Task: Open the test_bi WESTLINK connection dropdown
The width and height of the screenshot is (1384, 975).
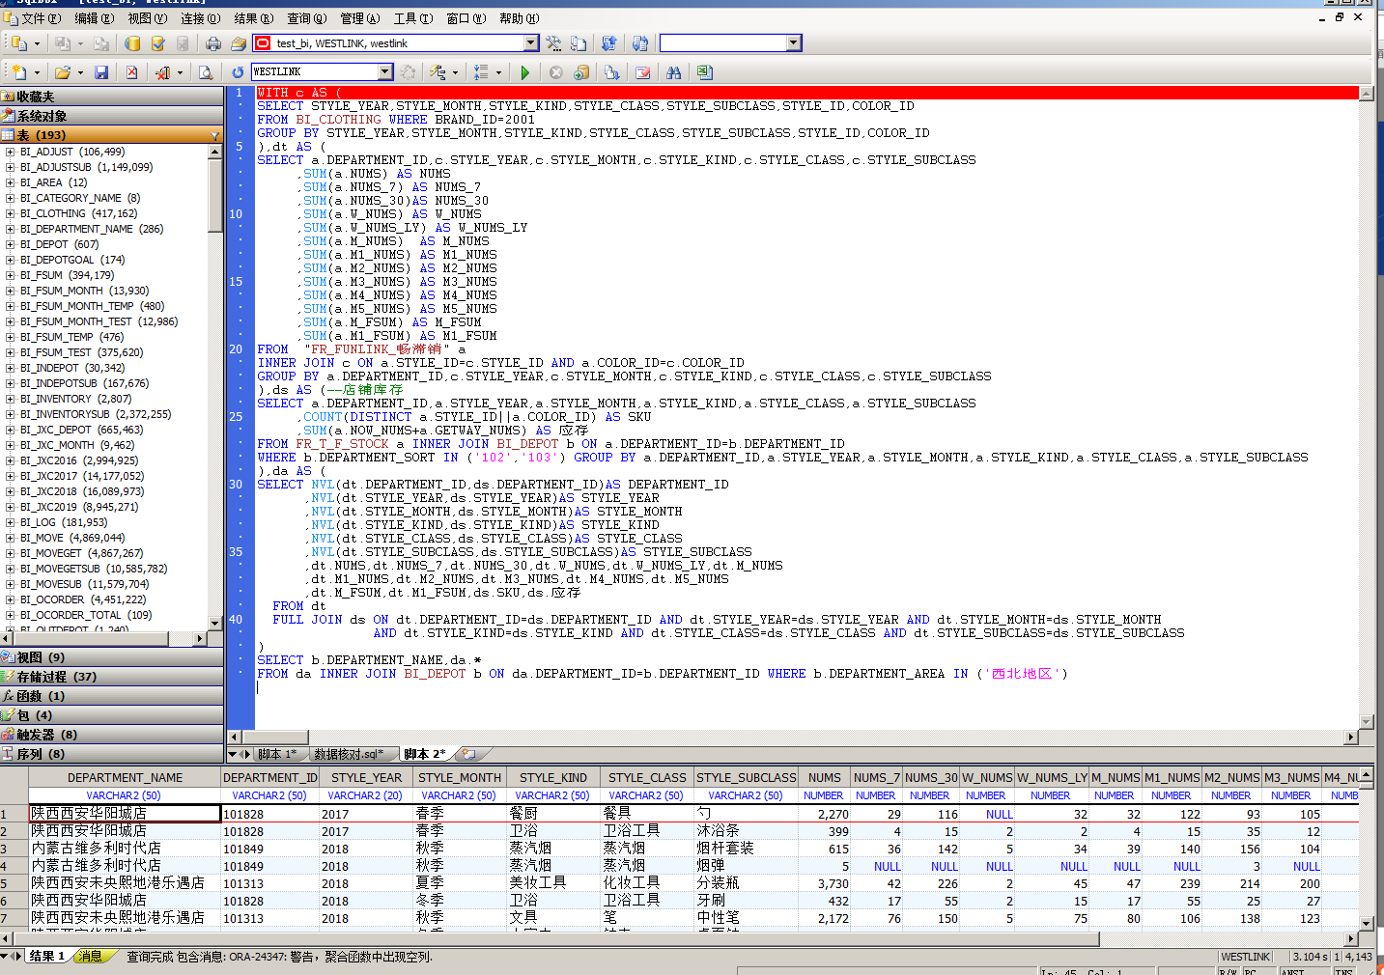Action: coord(530,43)
